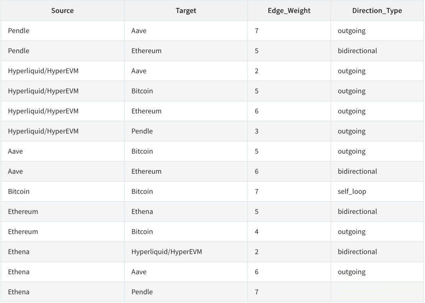Click the Source column header
This screenshot has width=425, height=303.
[x=62, y=11]
